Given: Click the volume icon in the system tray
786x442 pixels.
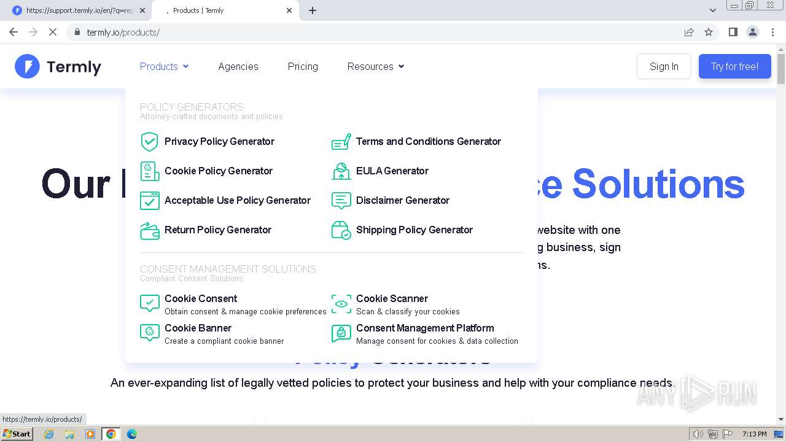Looking at the screenshot, I should [x=698, y=434].
